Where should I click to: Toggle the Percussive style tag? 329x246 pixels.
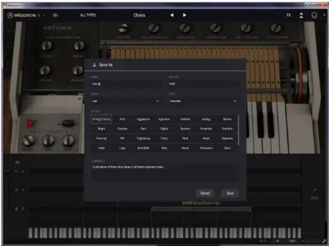pos(206,148)
